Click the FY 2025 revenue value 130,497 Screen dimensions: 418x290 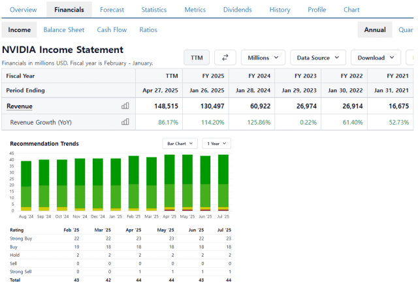212,106
